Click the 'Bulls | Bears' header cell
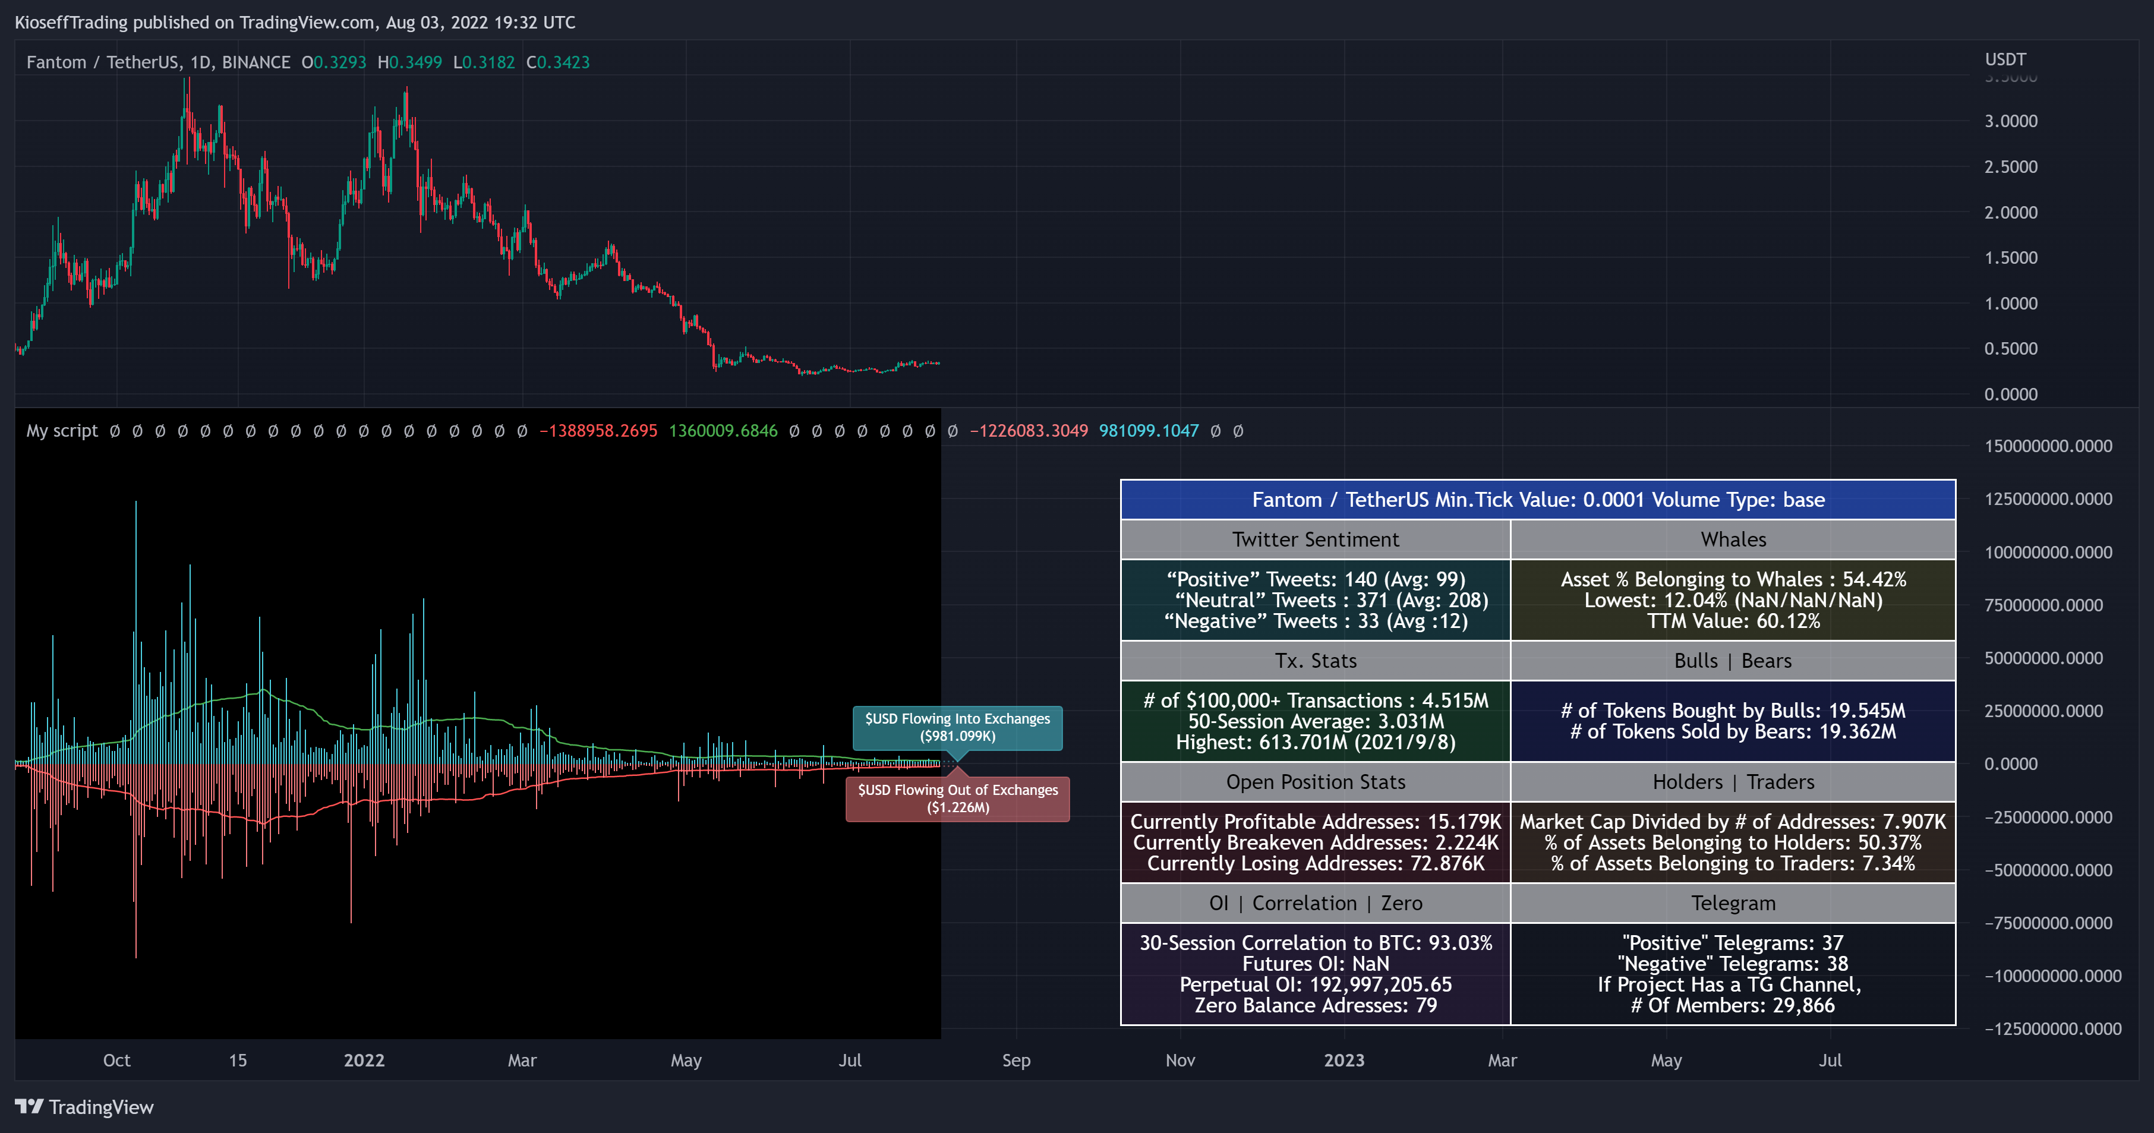This screenshot has height=1133, width=2154. point(1733,661)
